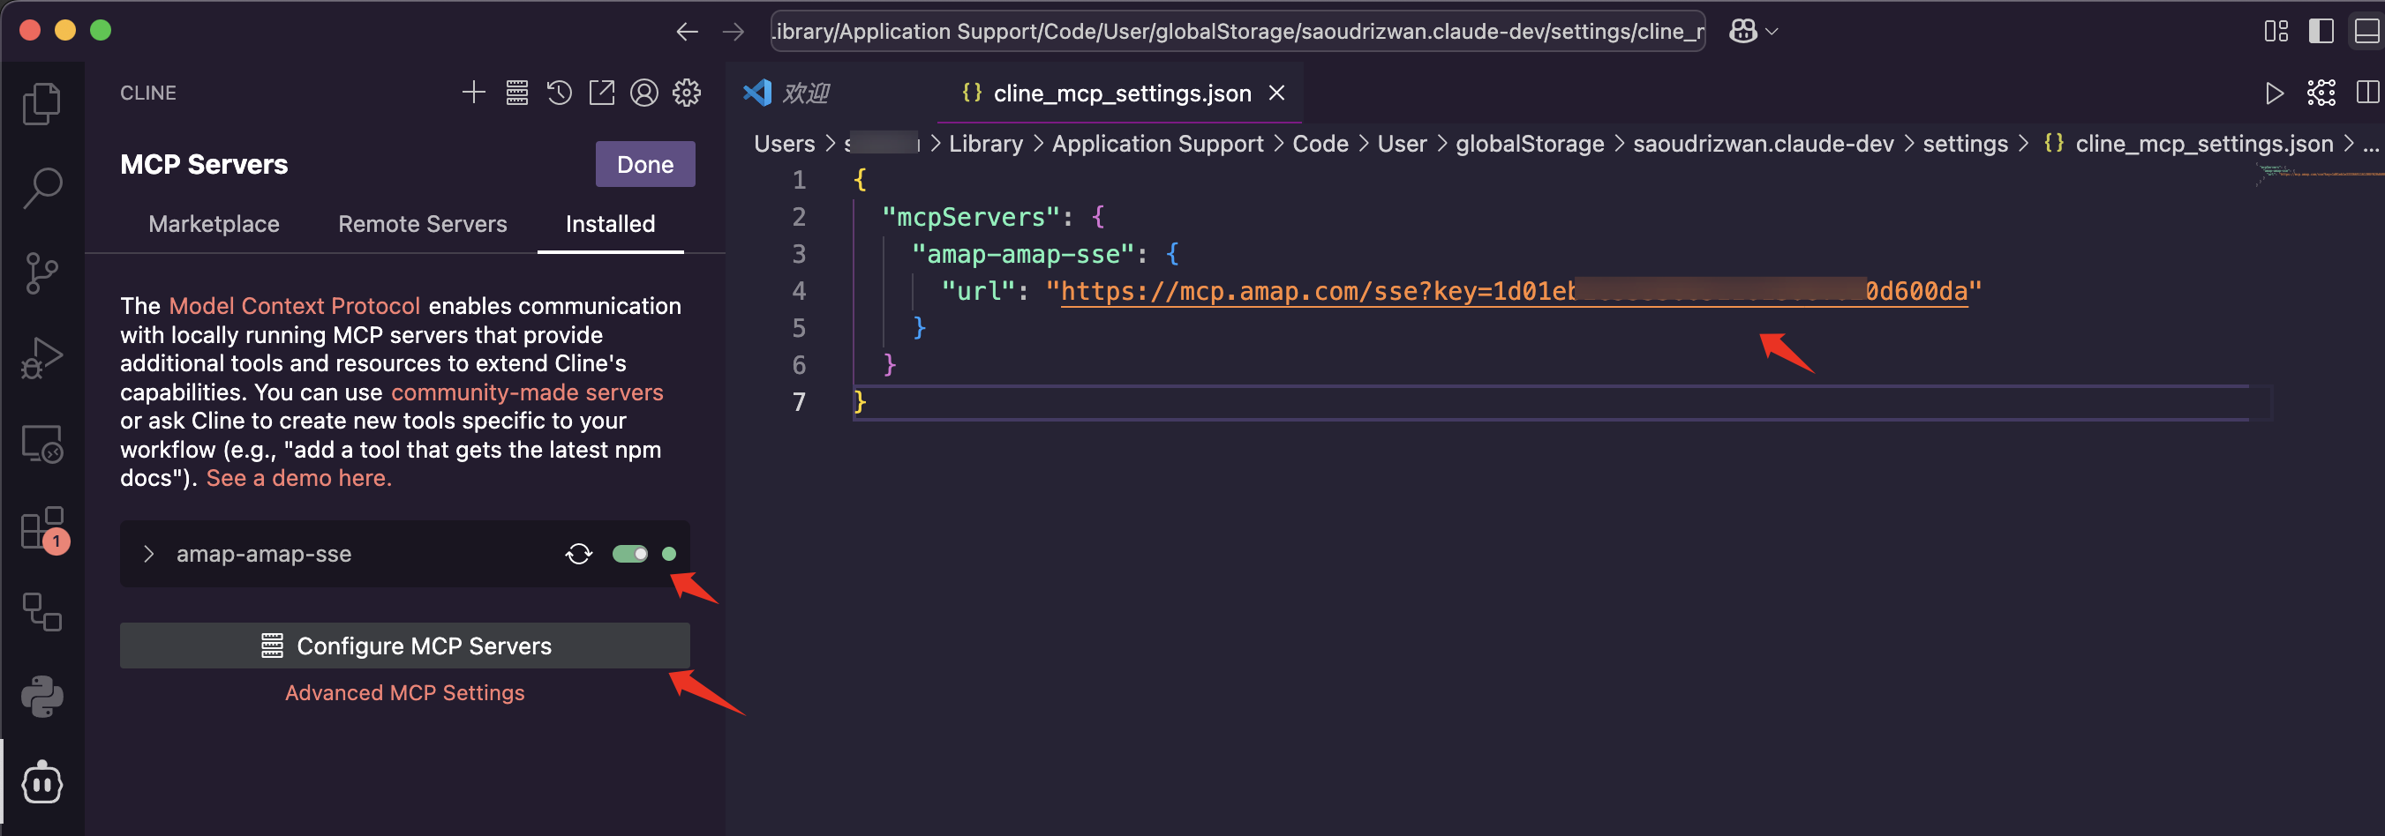Viewport: 2385px width, 836px height.
Task: Select the Cline robot icon in activity bar
Action: tap(41, 783)
